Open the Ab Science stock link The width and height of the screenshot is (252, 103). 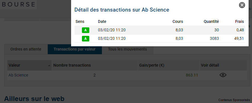pyautogui.click(x=18, y=75)
